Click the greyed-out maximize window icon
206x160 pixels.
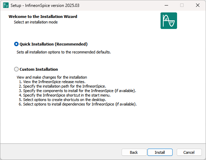coord(182,6)
